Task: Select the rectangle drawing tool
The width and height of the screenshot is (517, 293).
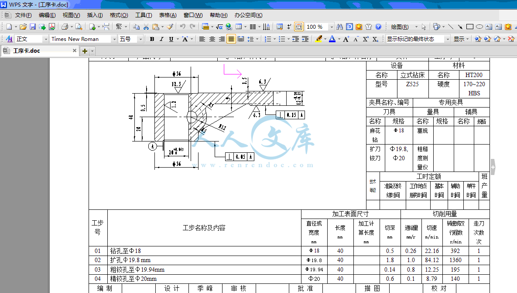Action: (x=470, y=27)
